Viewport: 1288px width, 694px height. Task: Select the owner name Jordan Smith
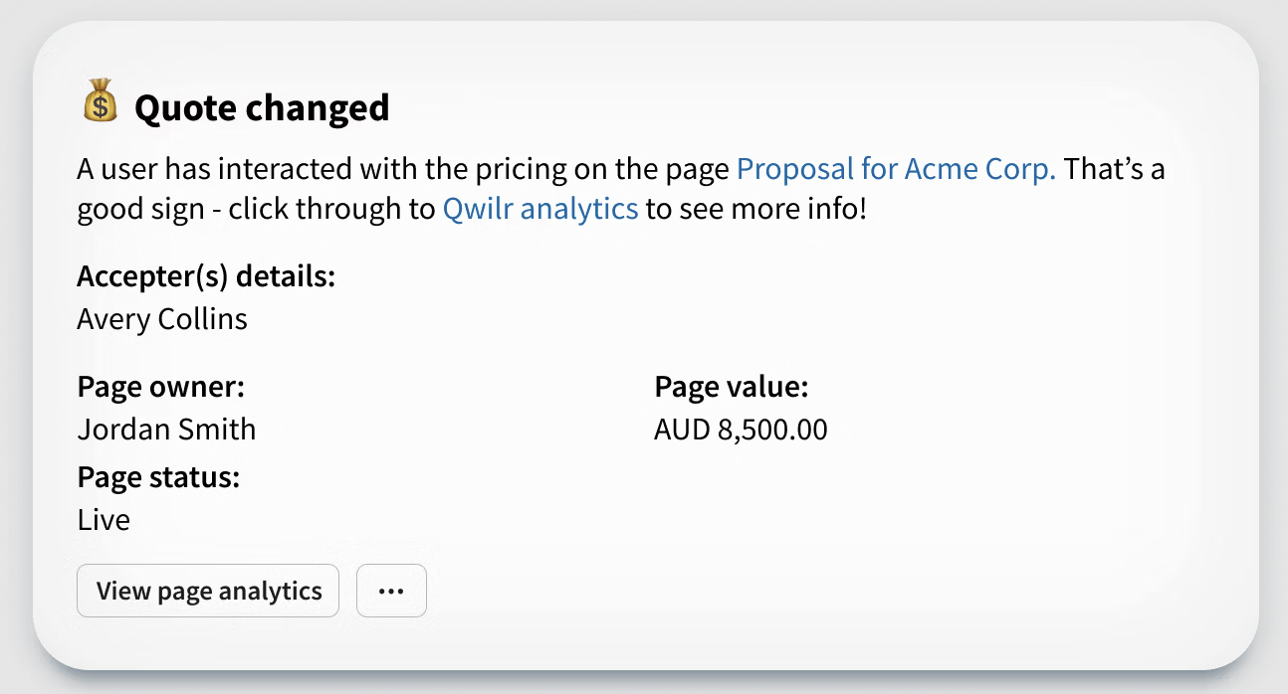166,429
